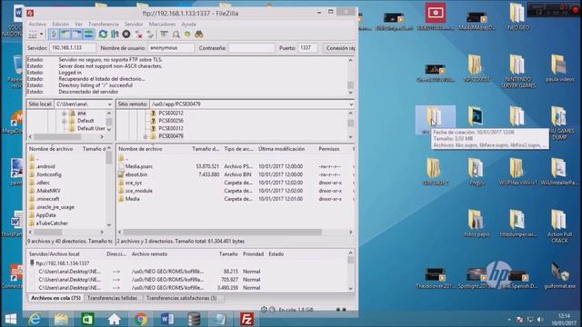This screenshot has height=327, width=582.
Task: Select the AppData local folder
Action: (45, 215)
